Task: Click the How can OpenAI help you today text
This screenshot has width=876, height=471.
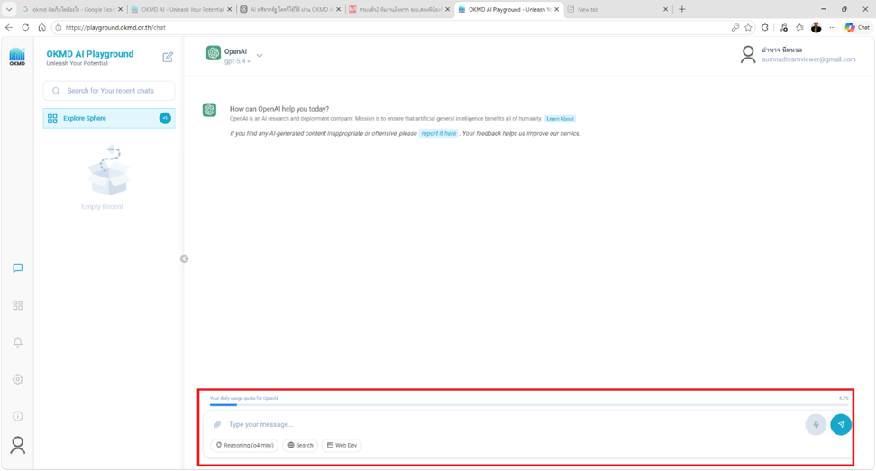Action: pos(279,109)
